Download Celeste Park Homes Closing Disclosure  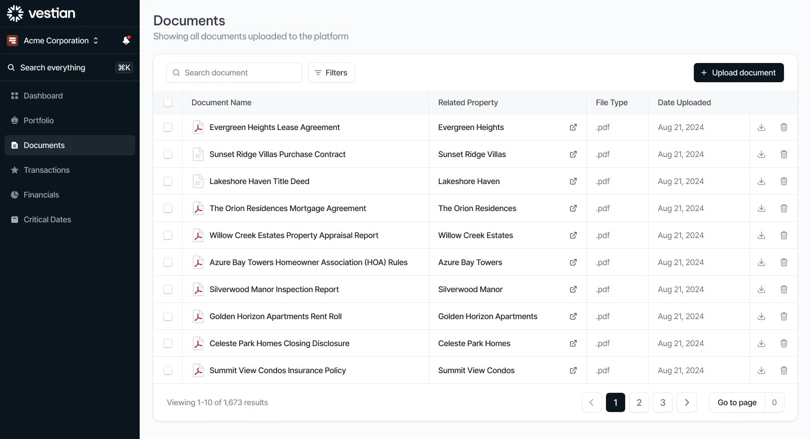(x=761, y=343)
